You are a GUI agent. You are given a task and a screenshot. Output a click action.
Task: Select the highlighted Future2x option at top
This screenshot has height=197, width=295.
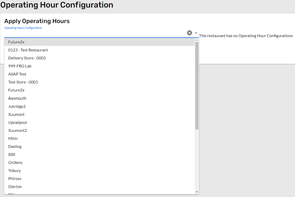[x=99, y=42]
